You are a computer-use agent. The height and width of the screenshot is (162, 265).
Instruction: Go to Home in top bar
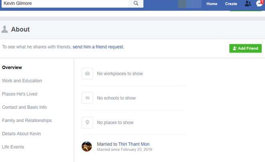point(212,4)
